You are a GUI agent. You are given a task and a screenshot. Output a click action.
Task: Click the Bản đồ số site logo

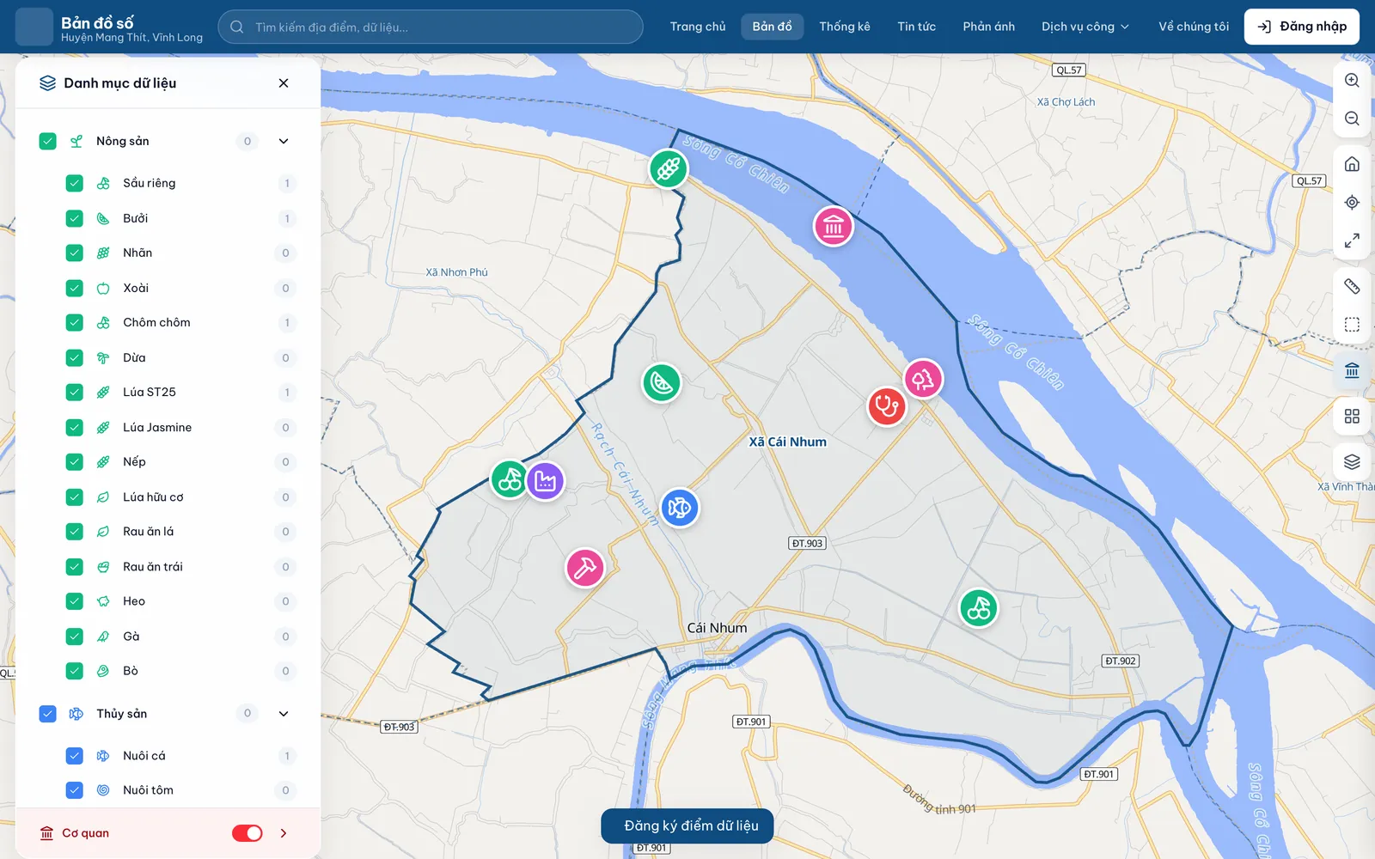click(34, 27)
